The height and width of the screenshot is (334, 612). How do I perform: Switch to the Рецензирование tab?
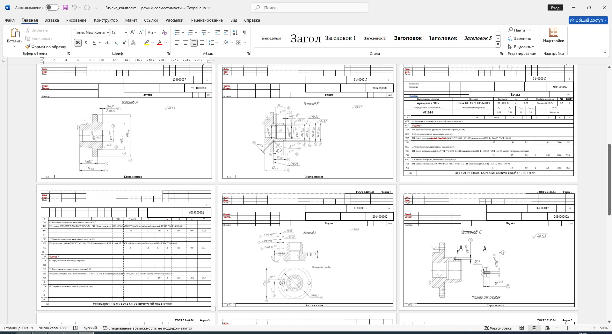(x=207, y=20)
